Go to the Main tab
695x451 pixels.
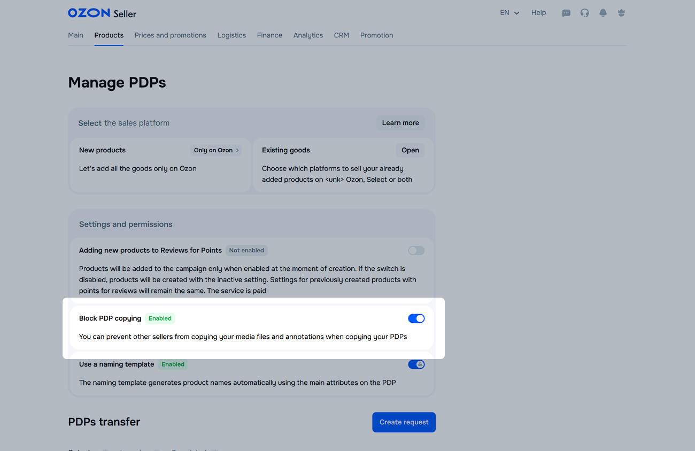(x=75, y=35)
